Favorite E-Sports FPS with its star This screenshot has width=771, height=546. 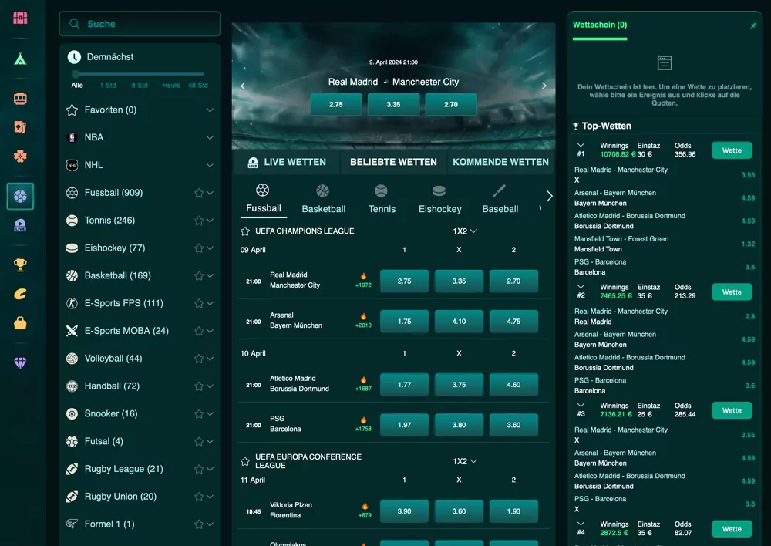point(199,304)
